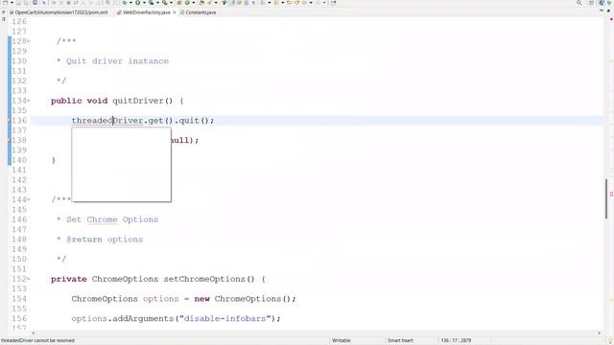Switch to the pom.xml editor tab
This screenshot has height=345, width=614.
59,12
